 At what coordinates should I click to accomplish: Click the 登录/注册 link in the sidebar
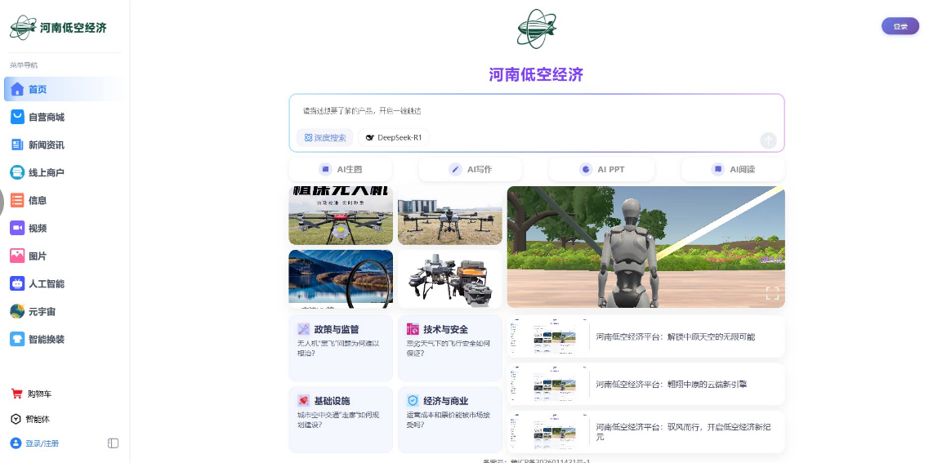[42, 443]
